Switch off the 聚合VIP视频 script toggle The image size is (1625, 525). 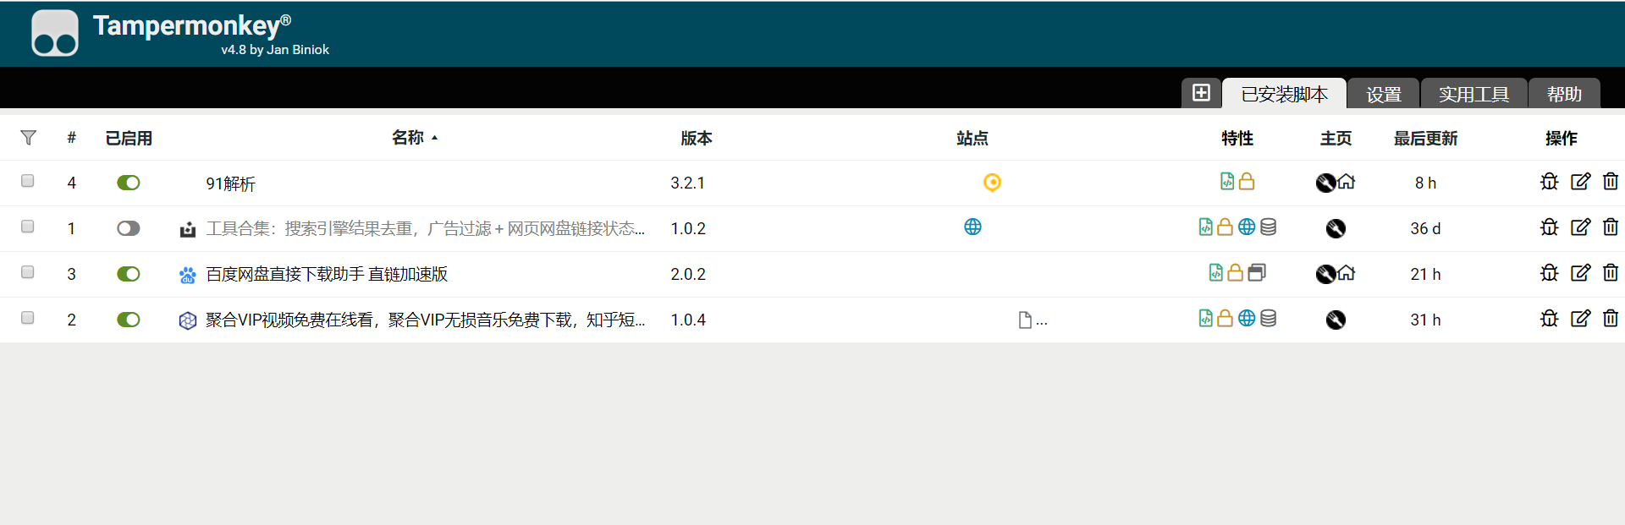pyautogui.click(x=129, y=320)
